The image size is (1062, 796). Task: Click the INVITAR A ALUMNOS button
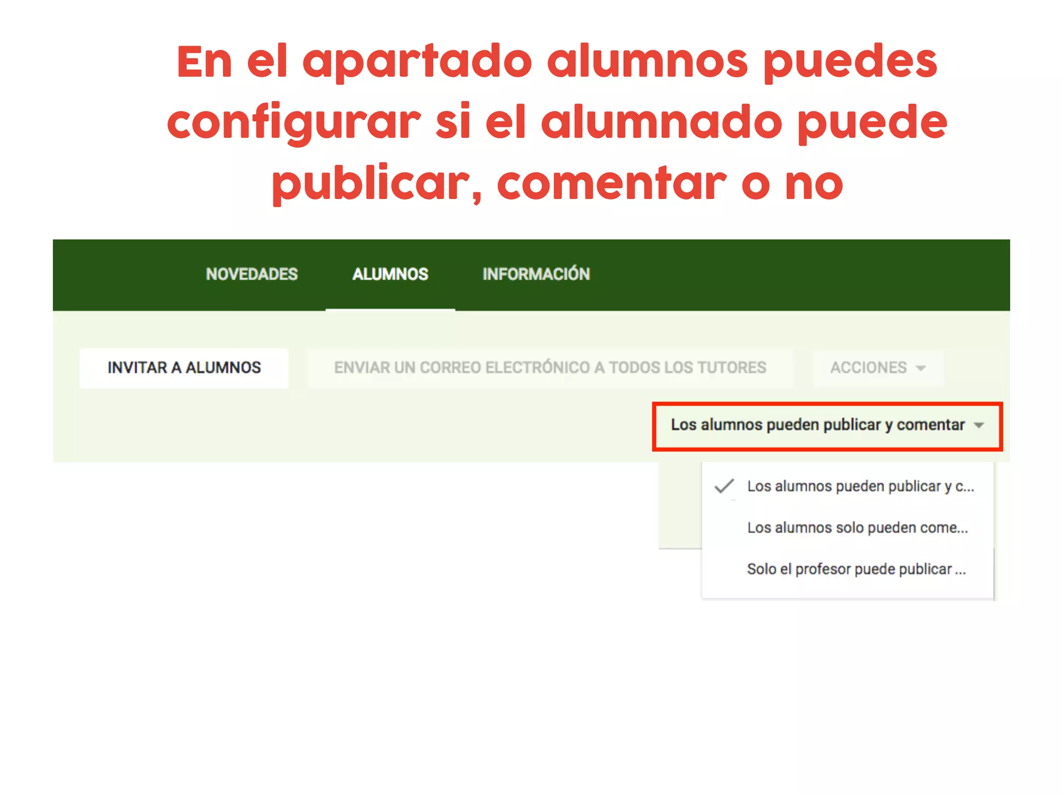[184, 368]
